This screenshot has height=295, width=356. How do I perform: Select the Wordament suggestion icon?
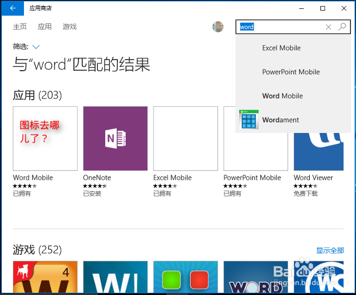point(249,120)
